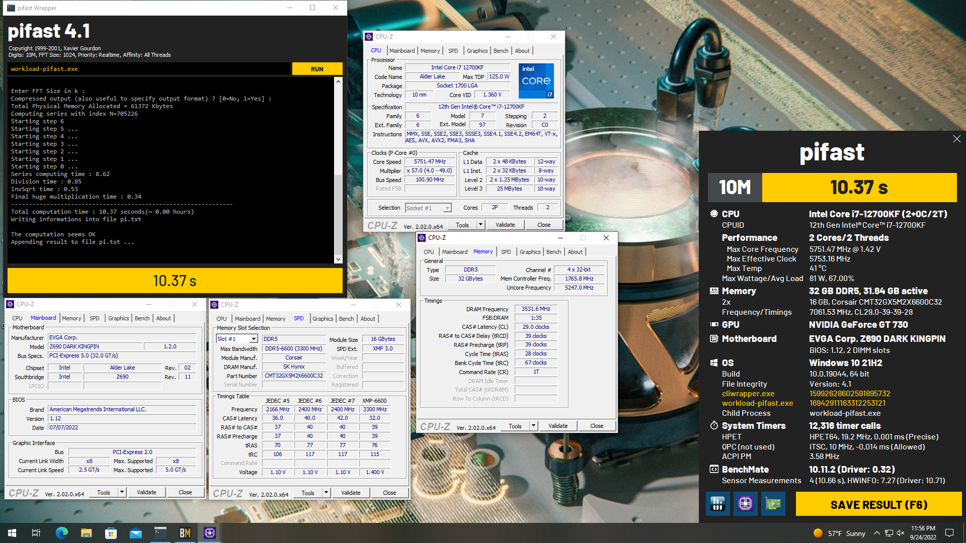This screenshot has height=543, width=966.
Task: Switch to Mainboard tab in CPU-Z CPU window
Action: (402, 51)
